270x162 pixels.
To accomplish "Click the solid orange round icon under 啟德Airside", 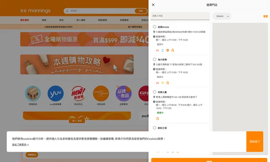I will click(x=167, y=50).
